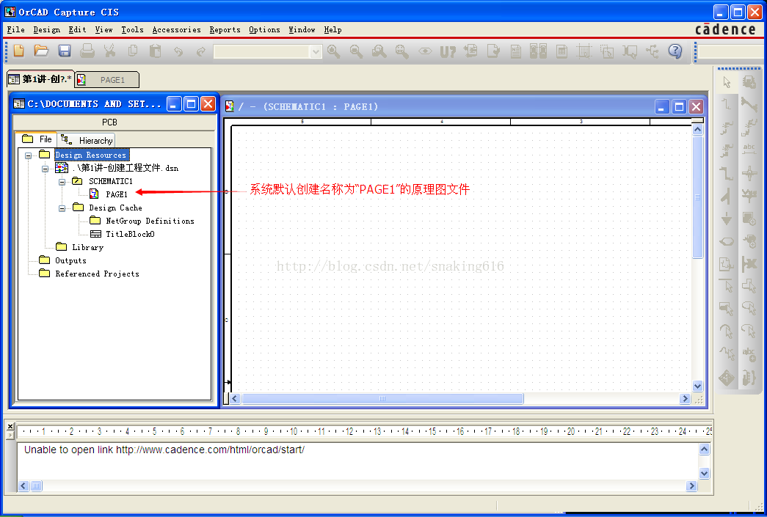Click session log scrollbar right arrow

(x=691, y=485)
